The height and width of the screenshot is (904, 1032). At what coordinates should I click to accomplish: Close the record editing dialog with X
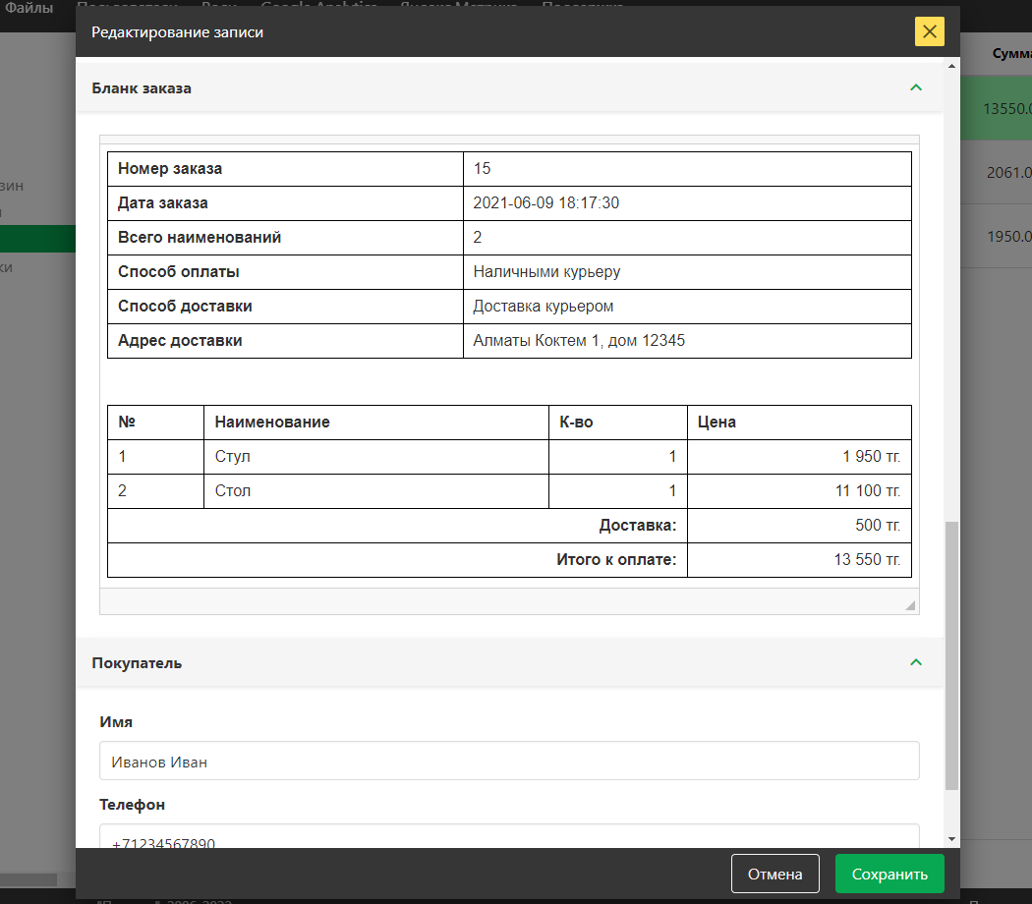pyautogui.click(x=929, y=32)
